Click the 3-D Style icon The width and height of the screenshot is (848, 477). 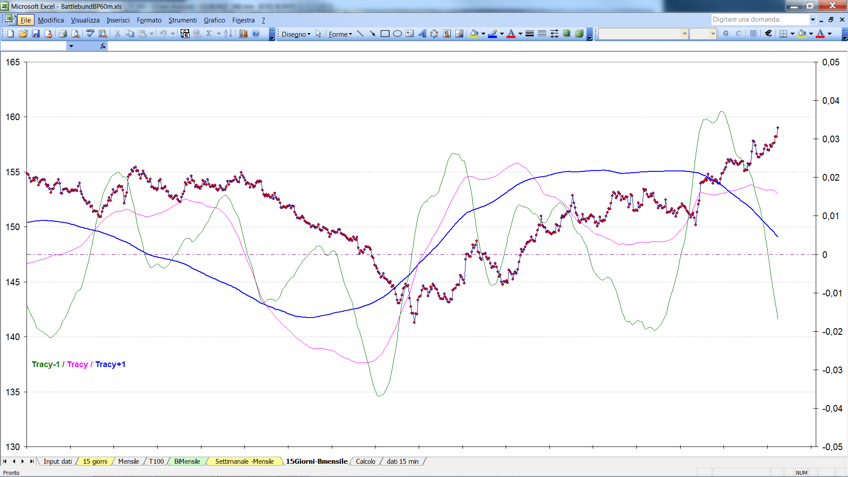tap(579, 34)
